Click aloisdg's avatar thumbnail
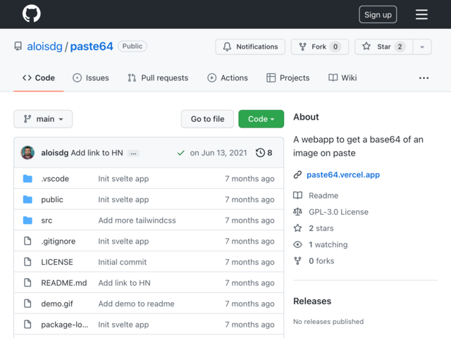451x338 pixels. coord(27,153)
